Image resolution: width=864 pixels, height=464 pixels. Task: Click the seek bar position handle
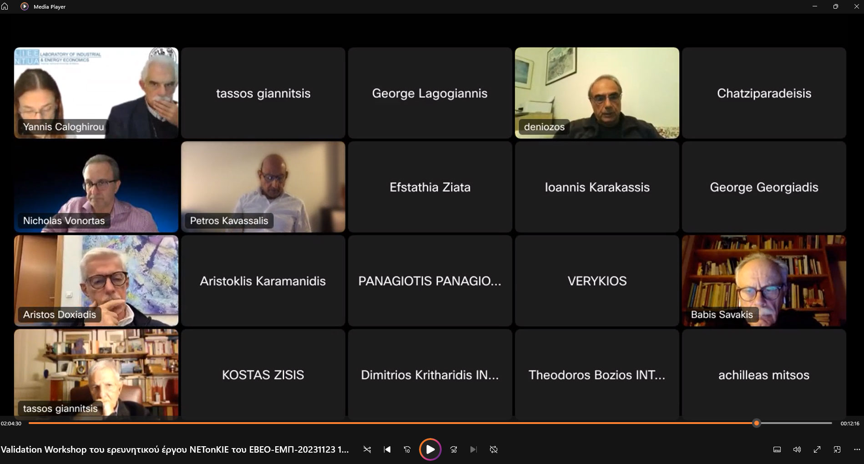[757, 423]
